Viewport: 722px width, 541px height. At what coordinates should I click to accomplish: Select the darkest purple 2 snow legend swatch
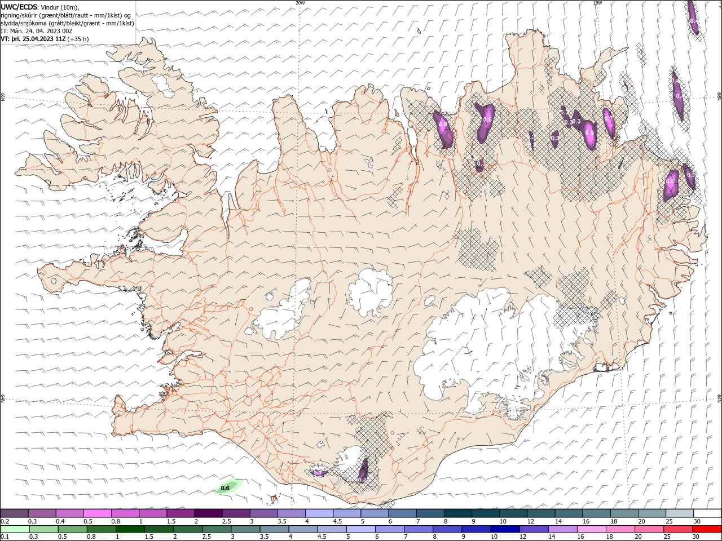(x=208, y=513)
